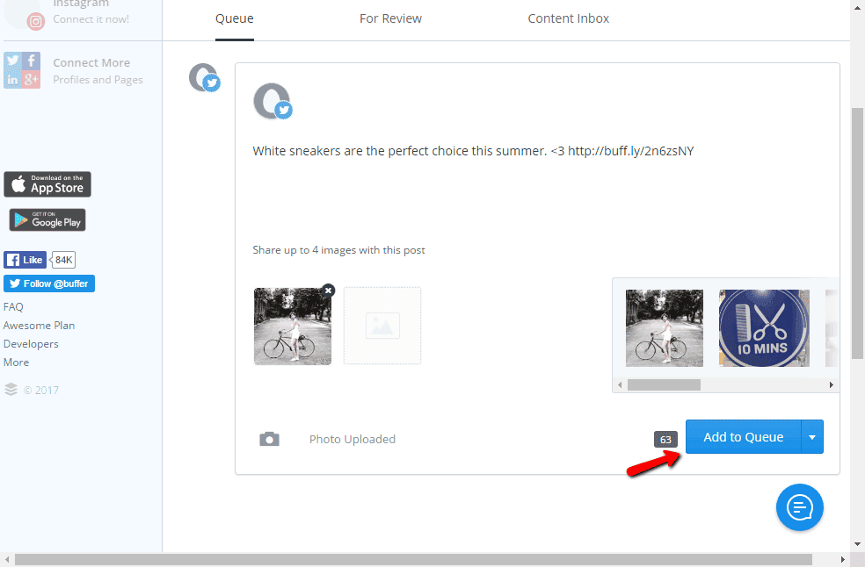Screen dimensions: 865x567
Task: Click the social networks icon cluster
Action: click(22, 70)
